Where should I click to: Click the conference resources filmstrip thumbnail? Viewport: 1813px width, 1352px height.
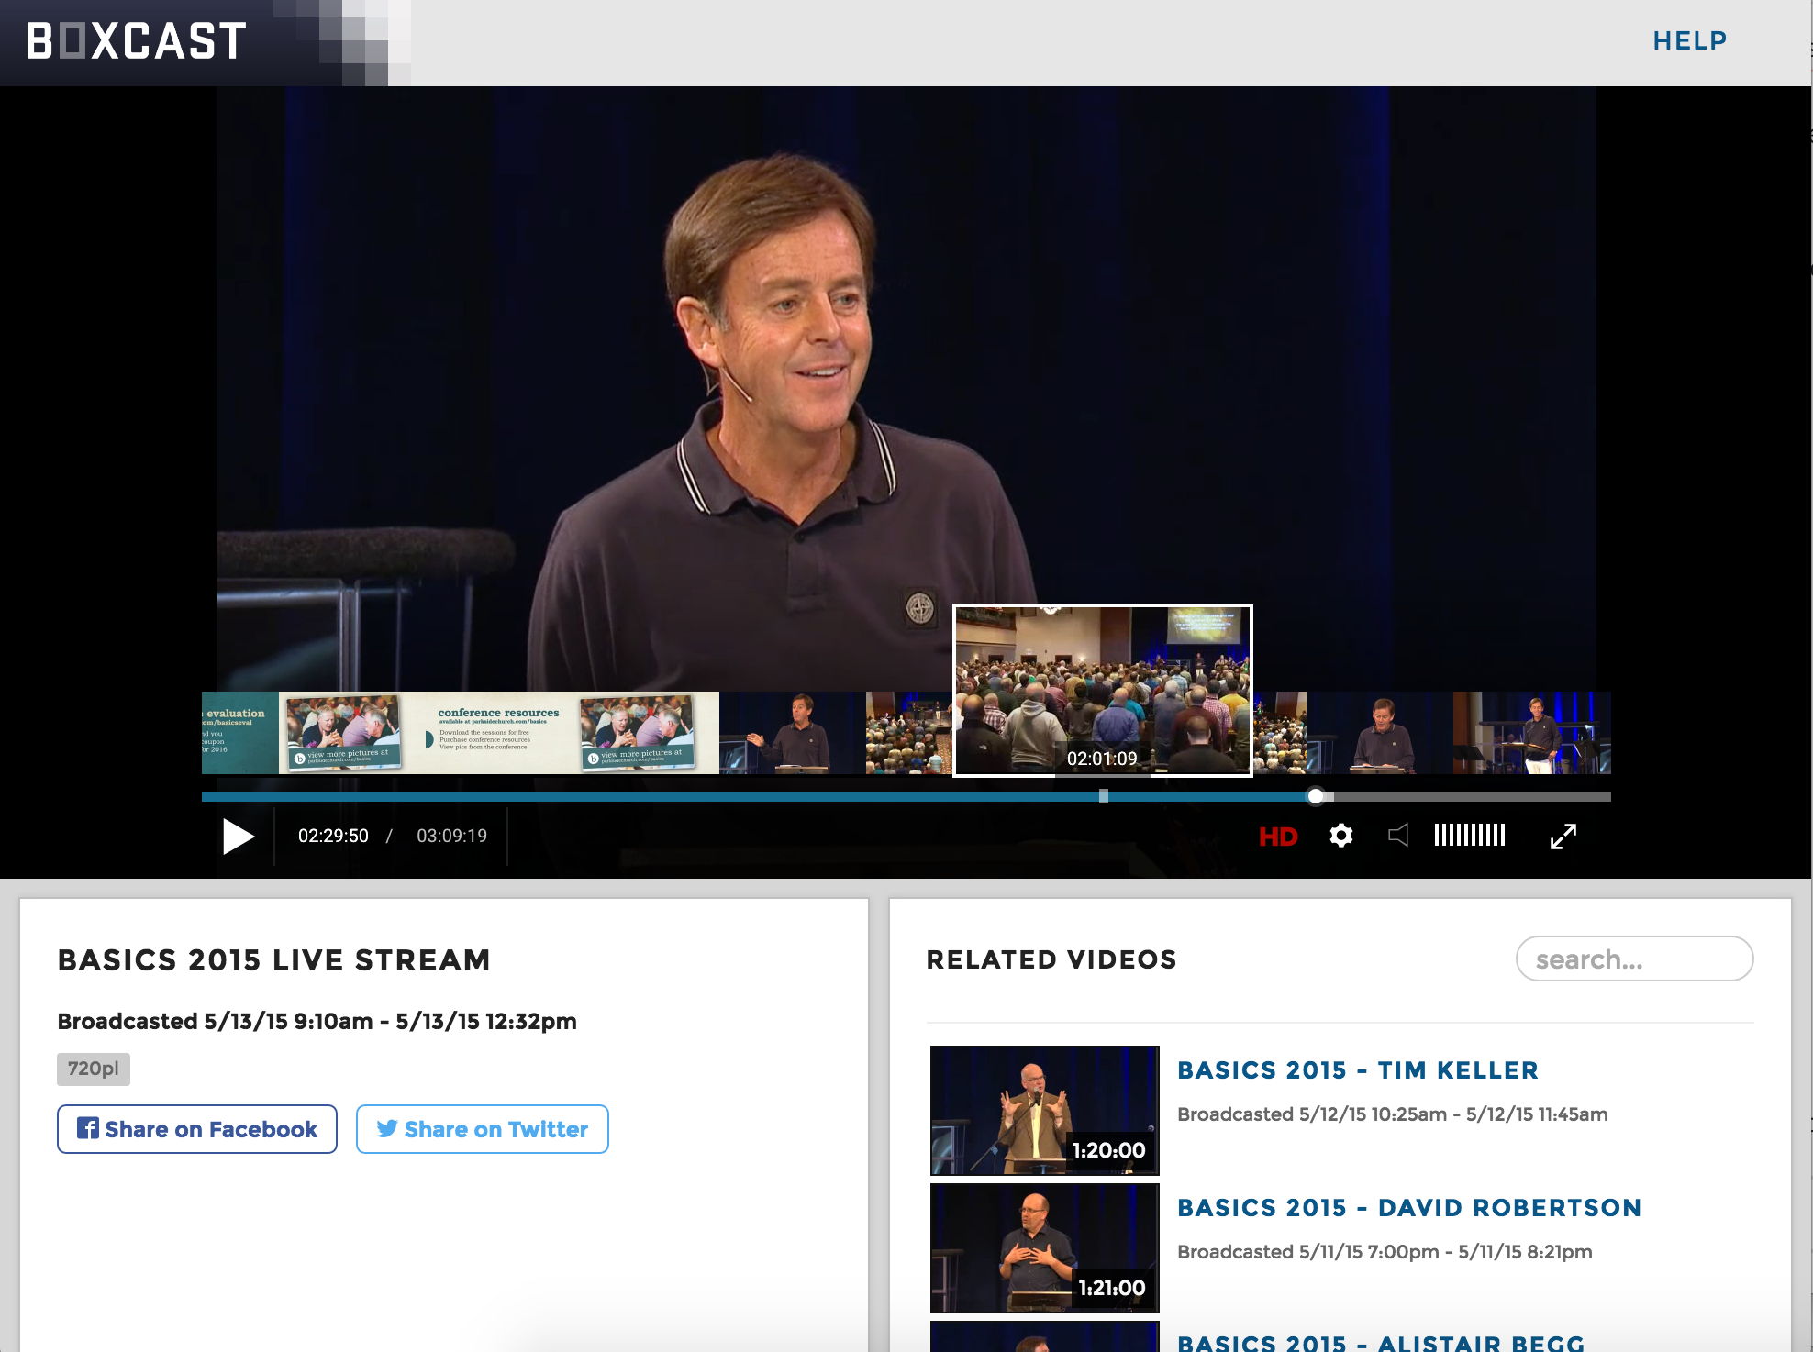(498, 732)
